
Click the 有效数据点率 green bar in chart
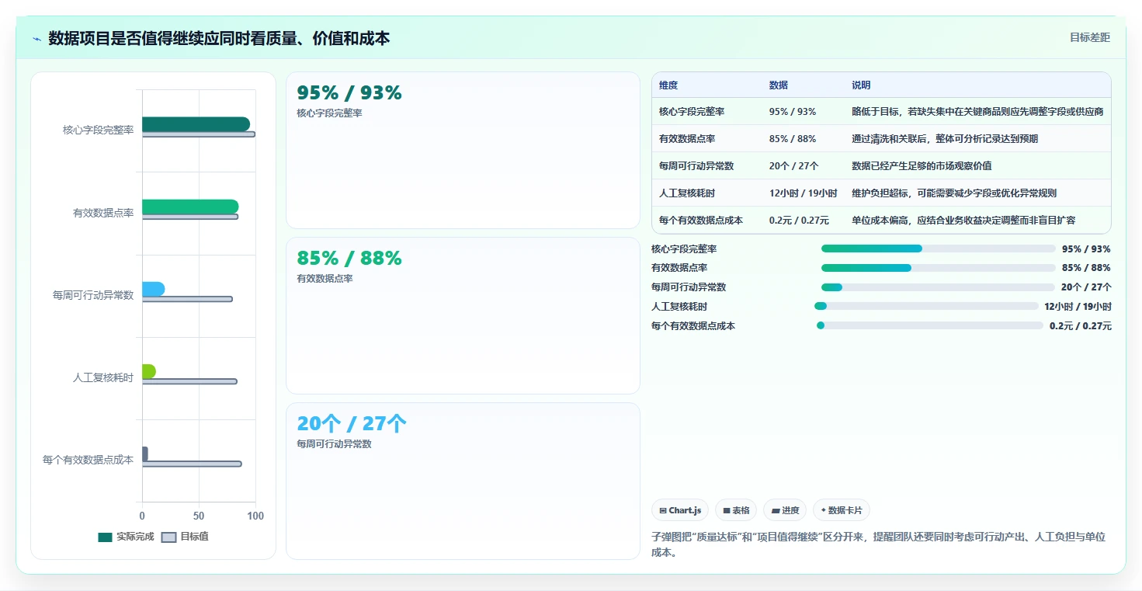190,207
